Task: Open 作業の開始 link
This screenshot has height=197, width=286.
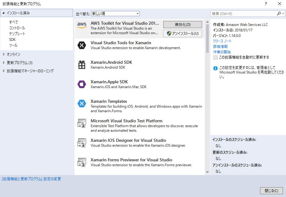Action: point(222,52)
